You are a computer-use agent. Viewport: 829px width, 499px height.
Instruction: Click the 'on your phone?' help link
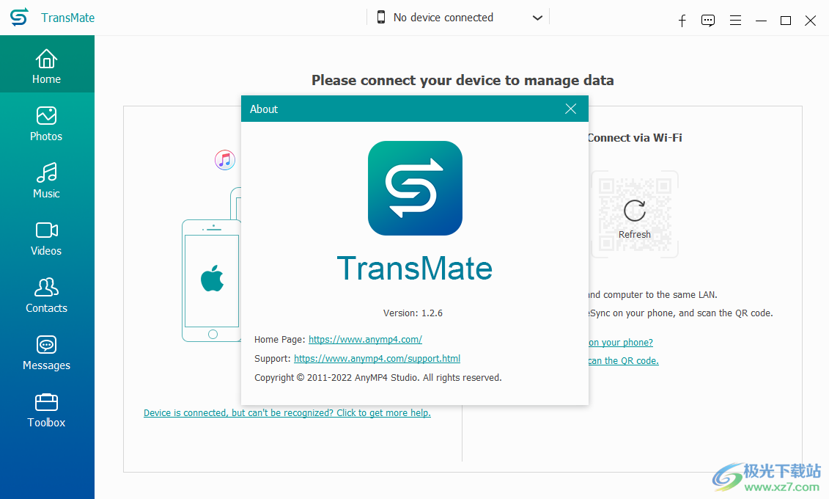621,343
